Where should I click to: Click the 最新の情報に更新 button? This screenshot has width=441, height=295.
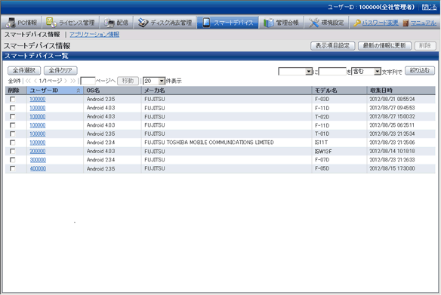tap(384, 45)
